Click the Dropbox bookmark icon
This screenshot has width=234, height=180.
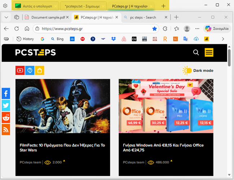pos(113,39)
